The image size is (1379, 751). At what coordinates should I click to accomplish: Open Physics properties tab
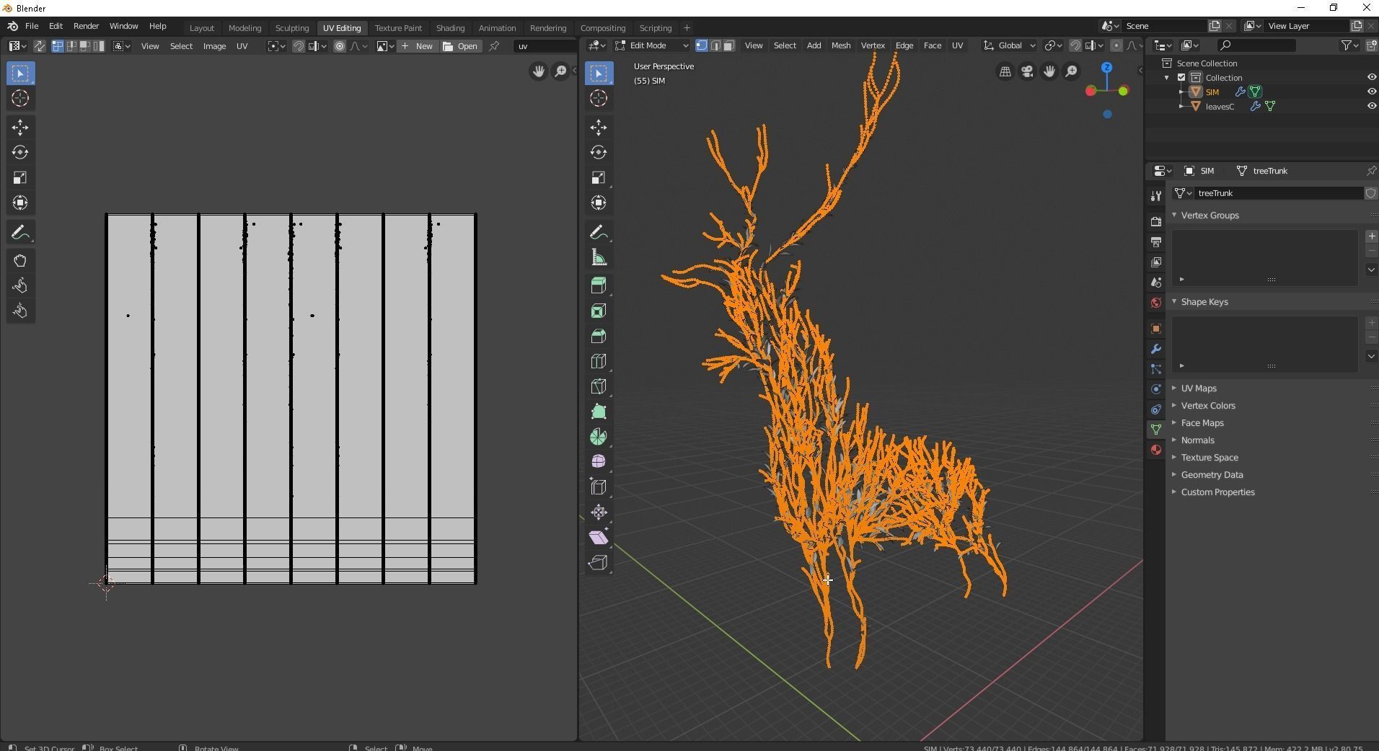[1156, 389]
